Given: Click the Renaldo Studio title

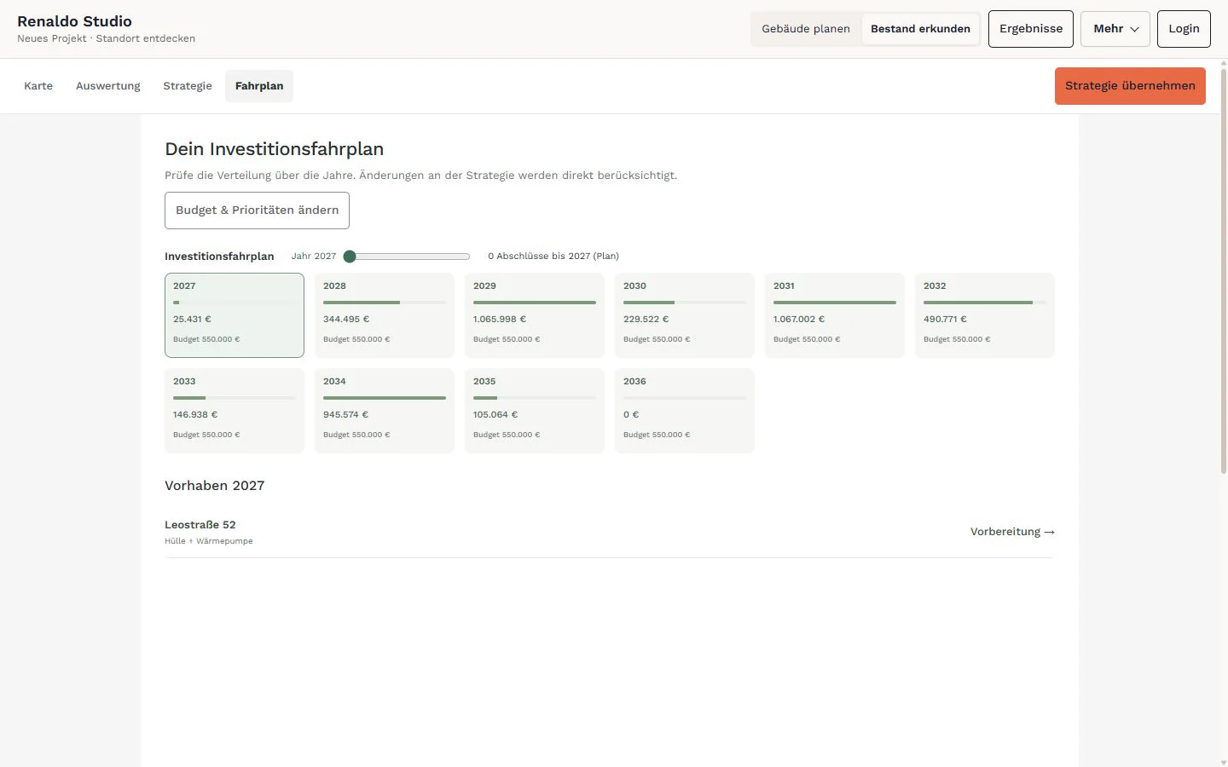Looking at the screenshot, I should [x=74, y=21].
